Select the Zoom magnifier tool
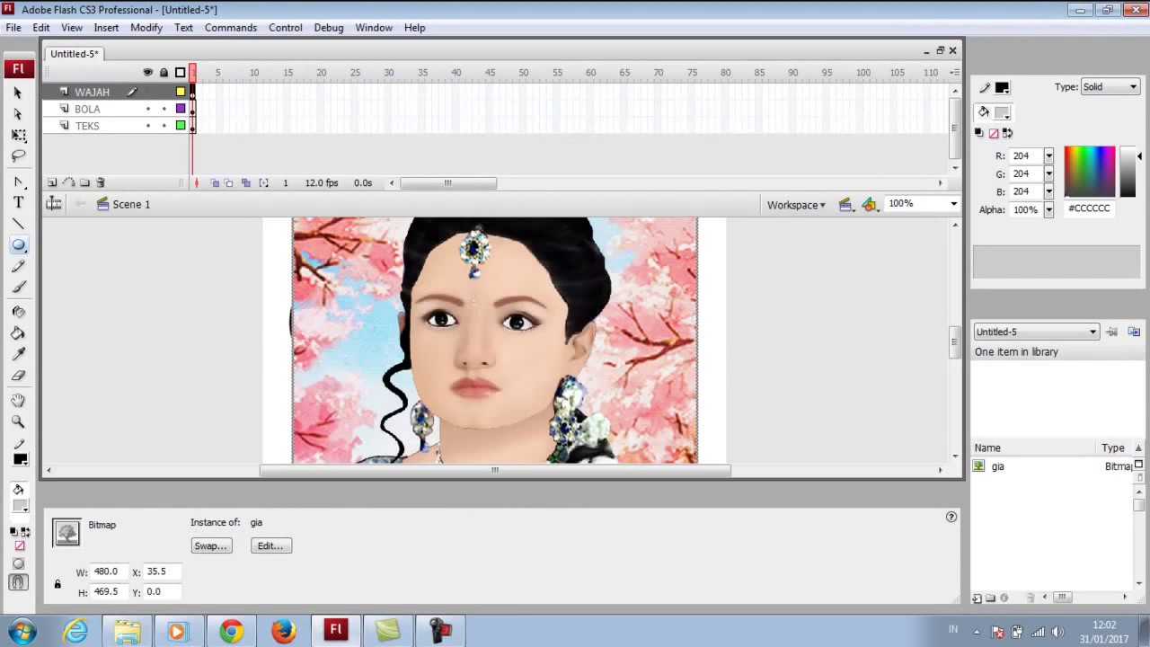The image size is (1150, 647). click(18, 421)
